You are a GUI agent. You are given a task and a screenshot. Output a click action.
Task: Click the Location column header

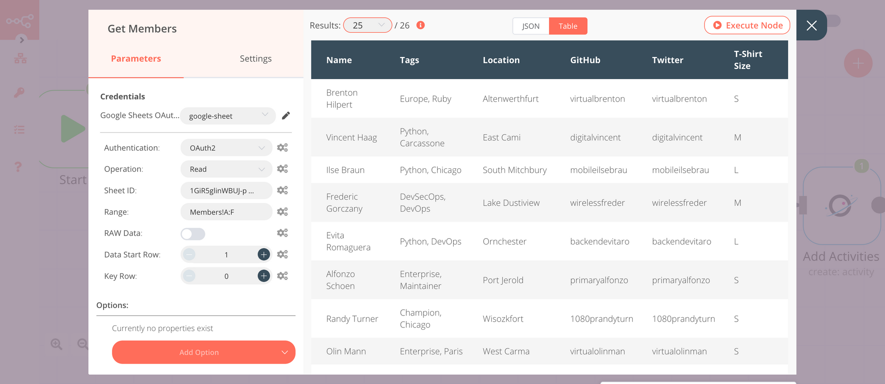point(501,60)
